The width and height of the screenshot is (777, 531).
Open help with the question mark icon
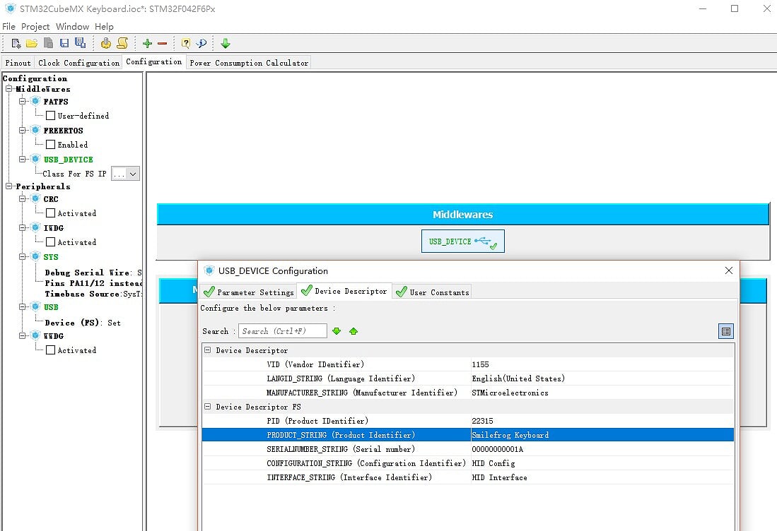[186, 44]
